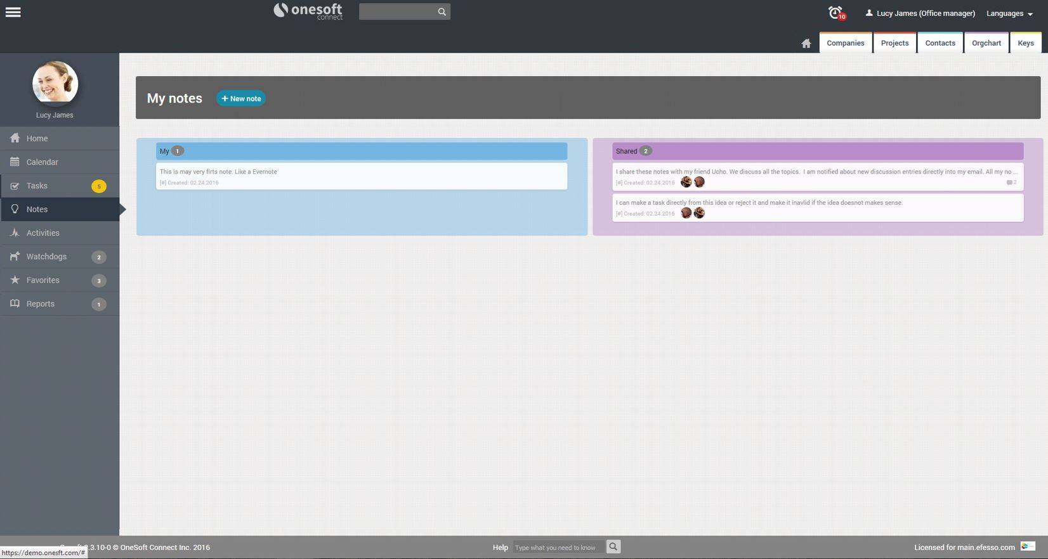Image resolution: width=1048 pixels, height=559 pixels.
Task: Click the 'My' notes column header
Action: [x=362, y=151]
